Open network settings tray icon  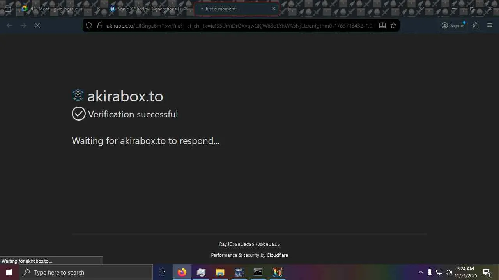coord(439,272)
